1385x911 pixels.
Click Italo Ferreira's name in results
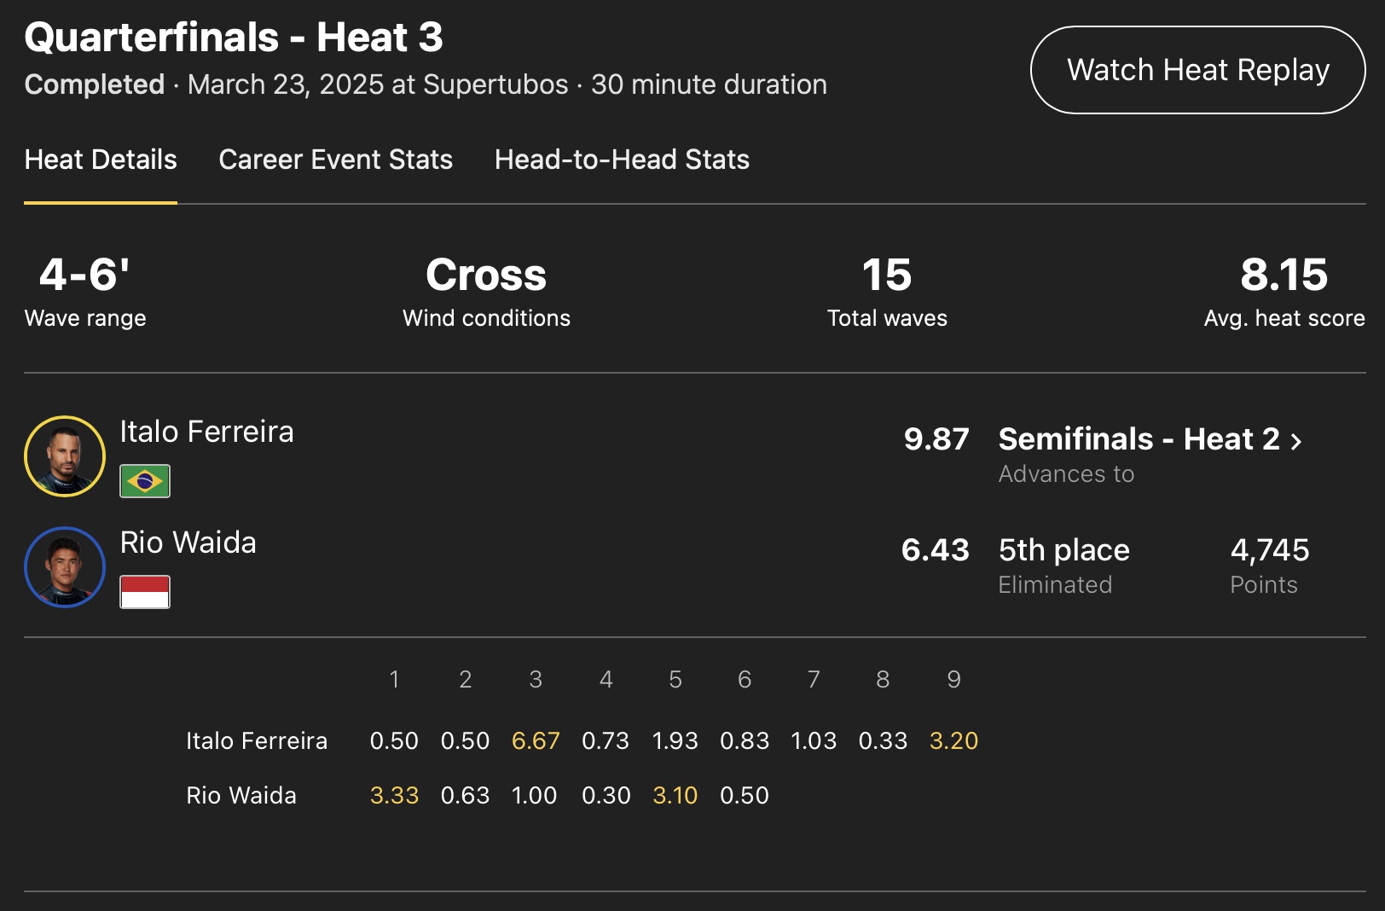(x=206, y=432)
